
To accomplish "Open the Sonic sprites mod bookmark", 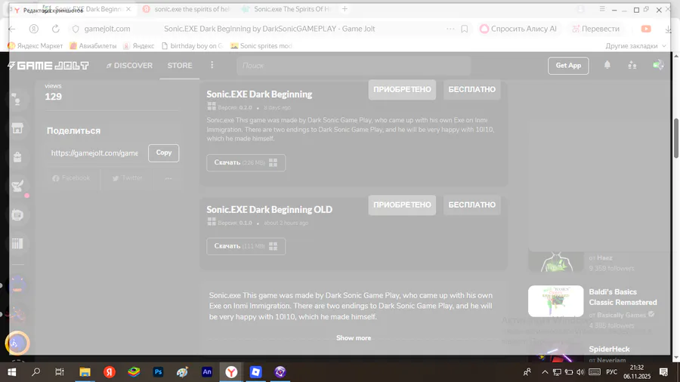I will coord(261,46).
